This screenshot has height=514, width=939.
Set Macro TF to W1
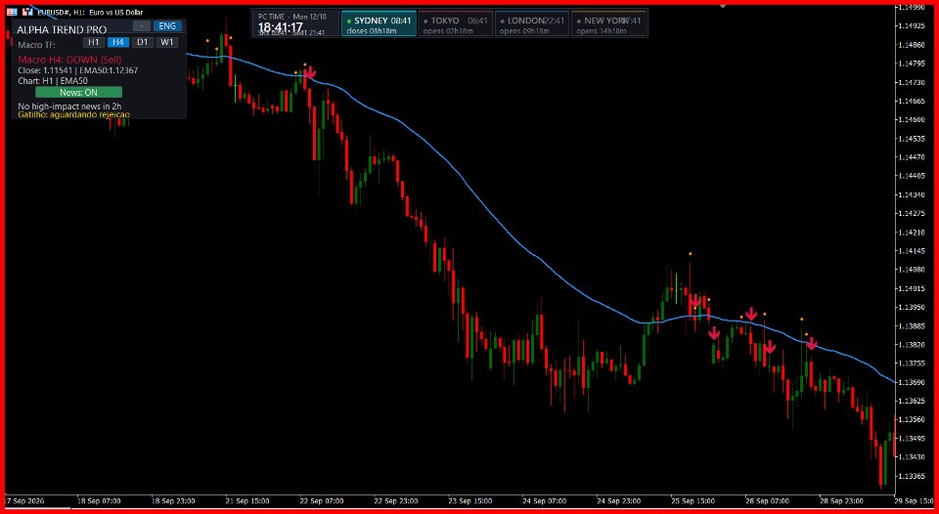click(x=166, y=42)
